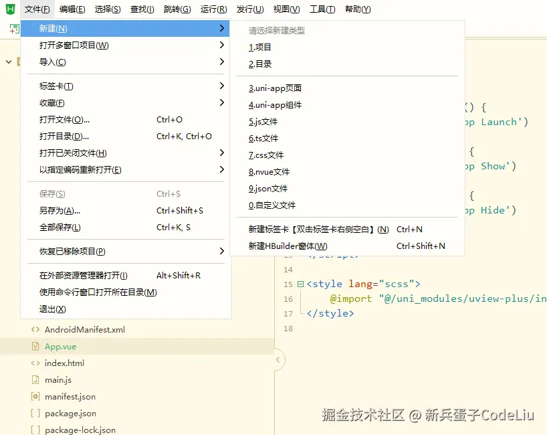547x435 pixels.
Task: Click the index.html code-bracket icon
Action: (35, 363)
